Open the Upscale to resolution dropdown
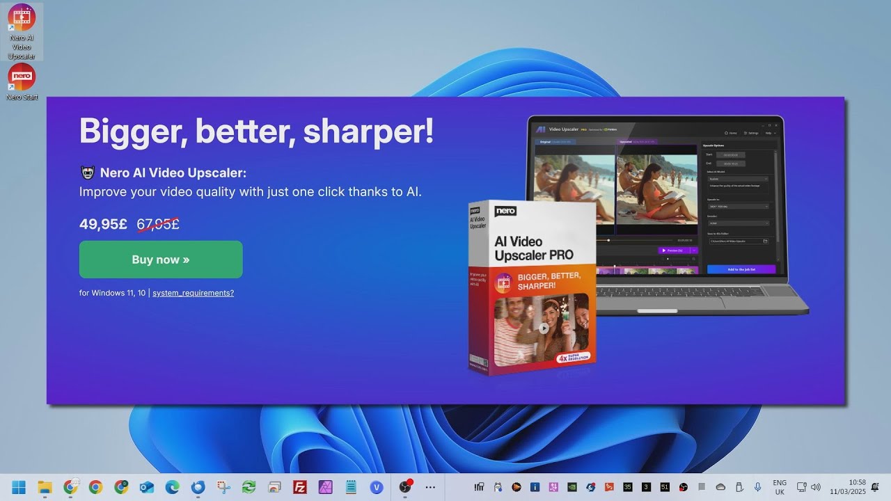 738,205
